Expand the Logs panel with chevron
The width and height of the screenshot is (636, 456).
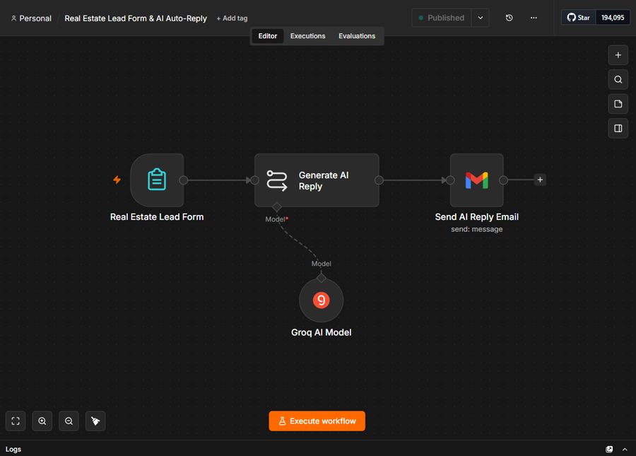625,449
